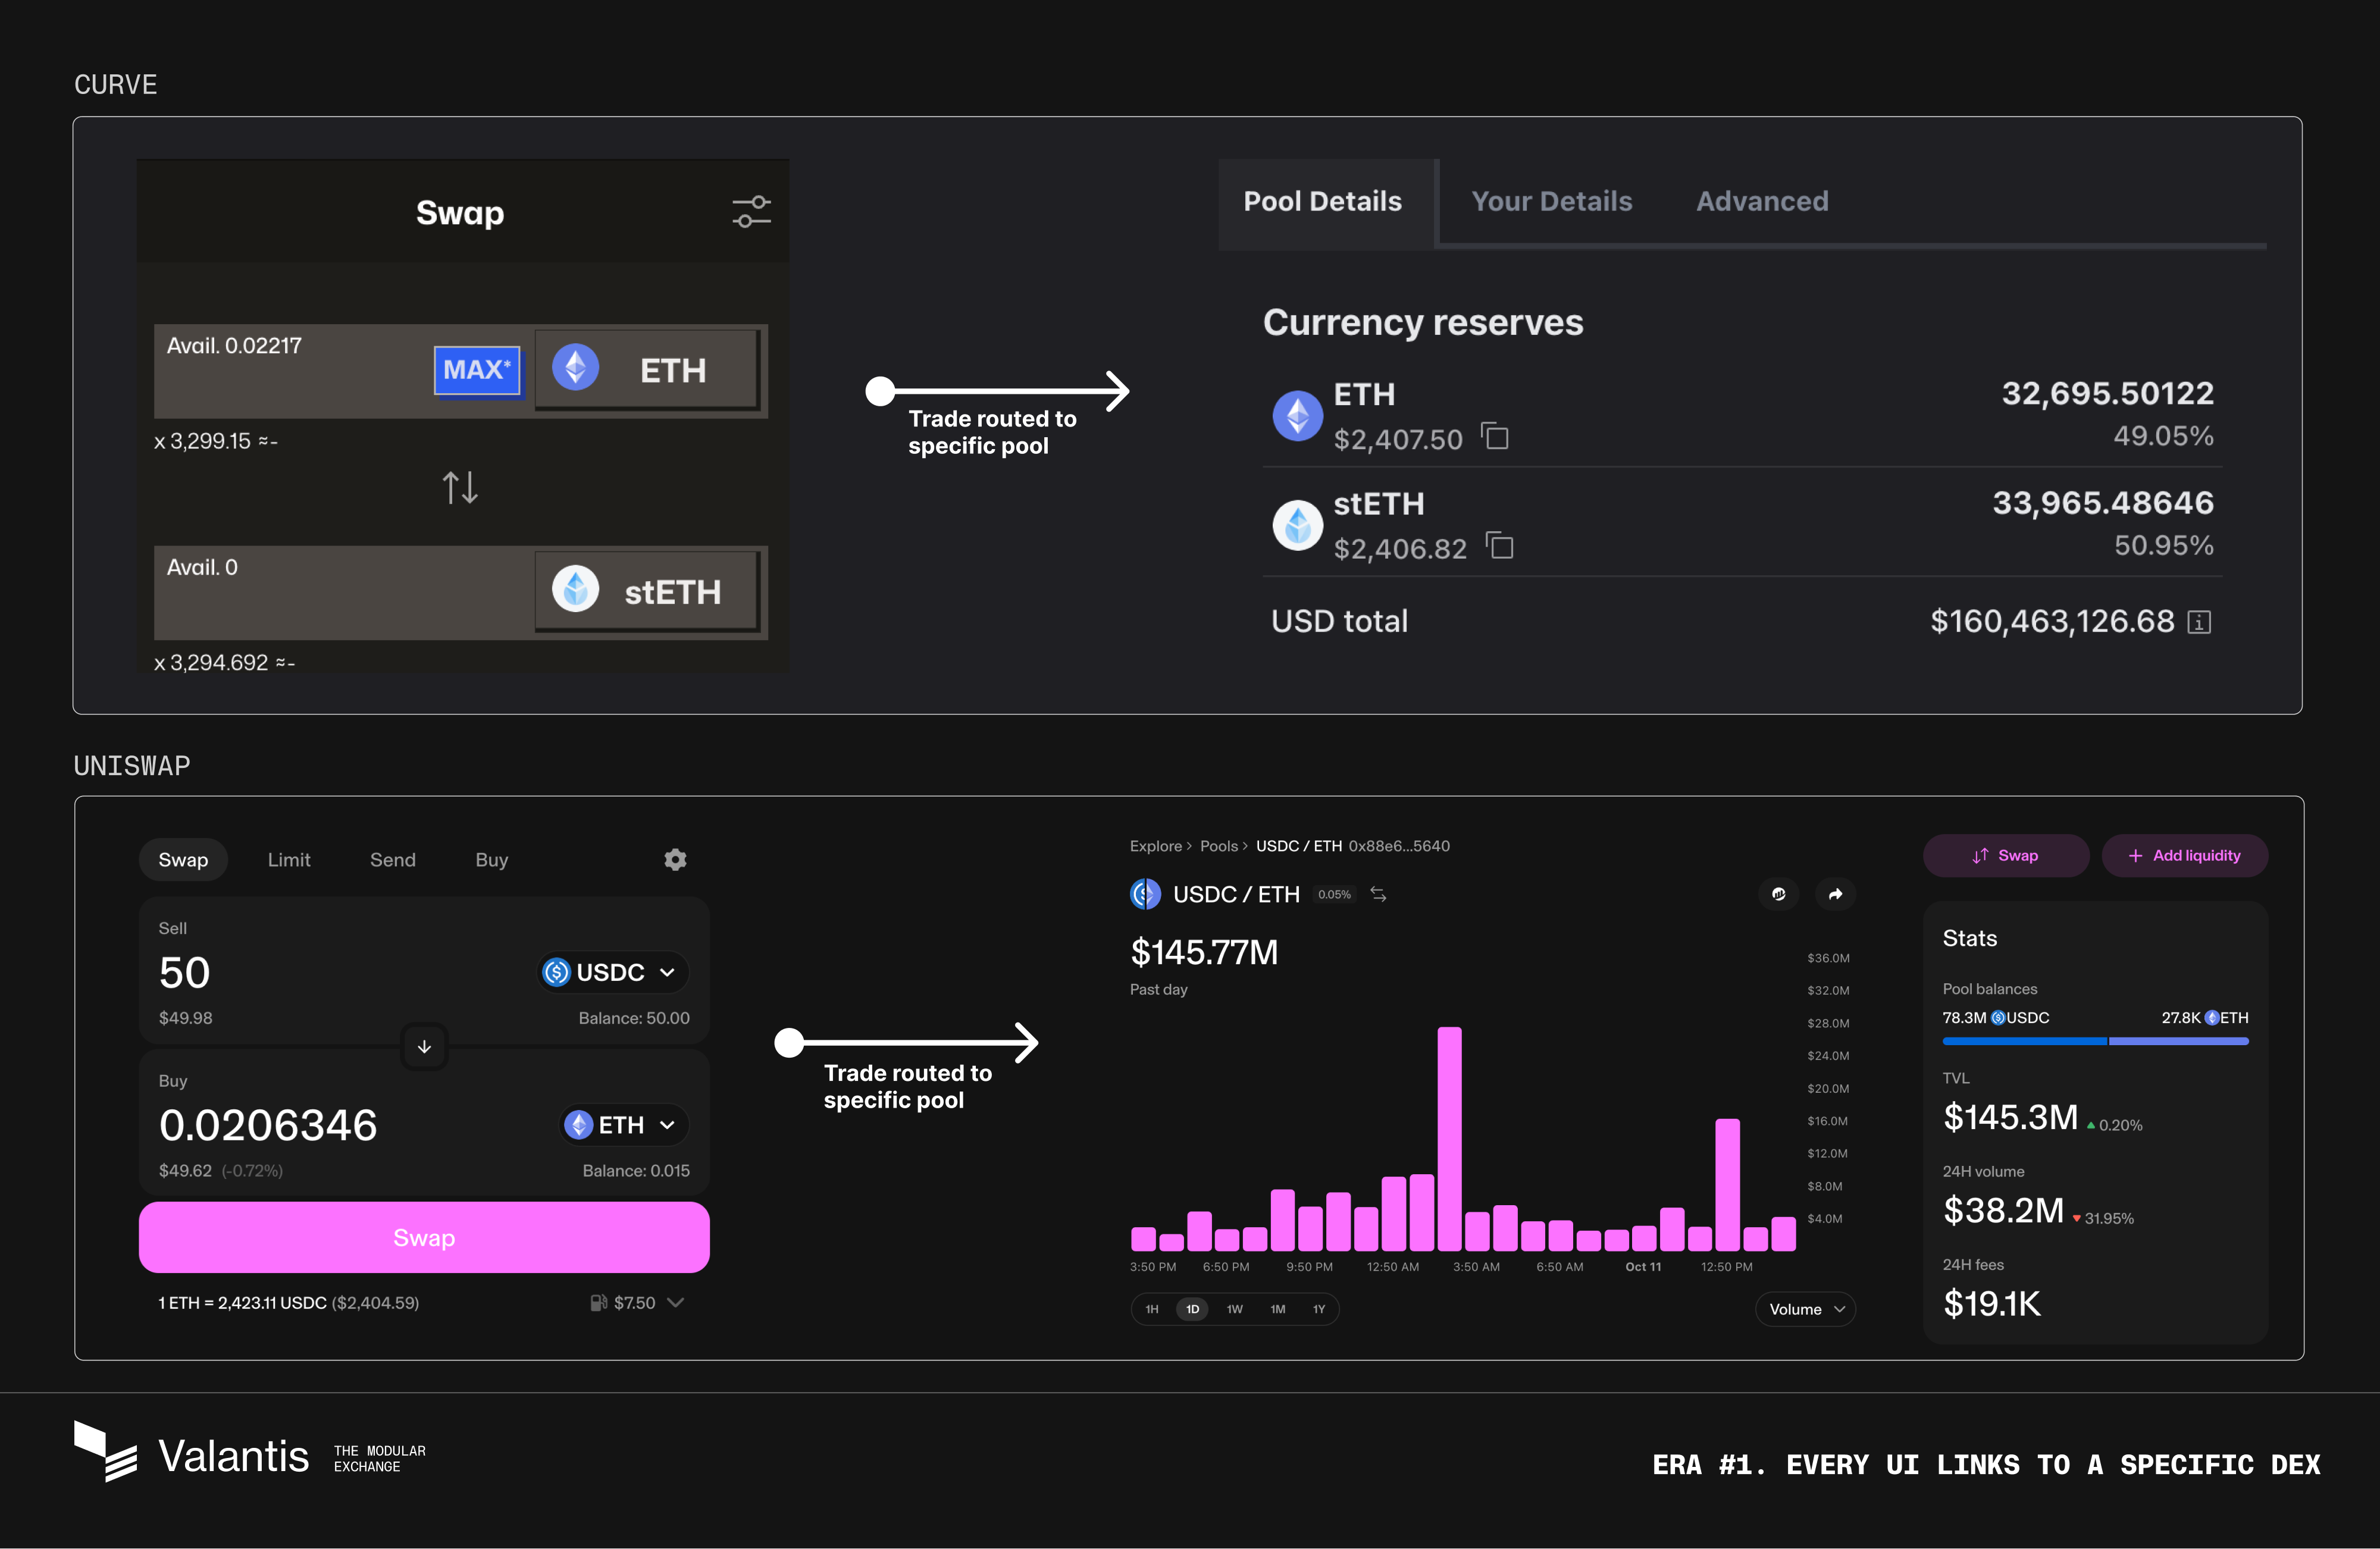Open Uniswap settings gear icon
The height and width of the screenshot is (1549, 2380).
pyautogui.click(x=675, y=860)
